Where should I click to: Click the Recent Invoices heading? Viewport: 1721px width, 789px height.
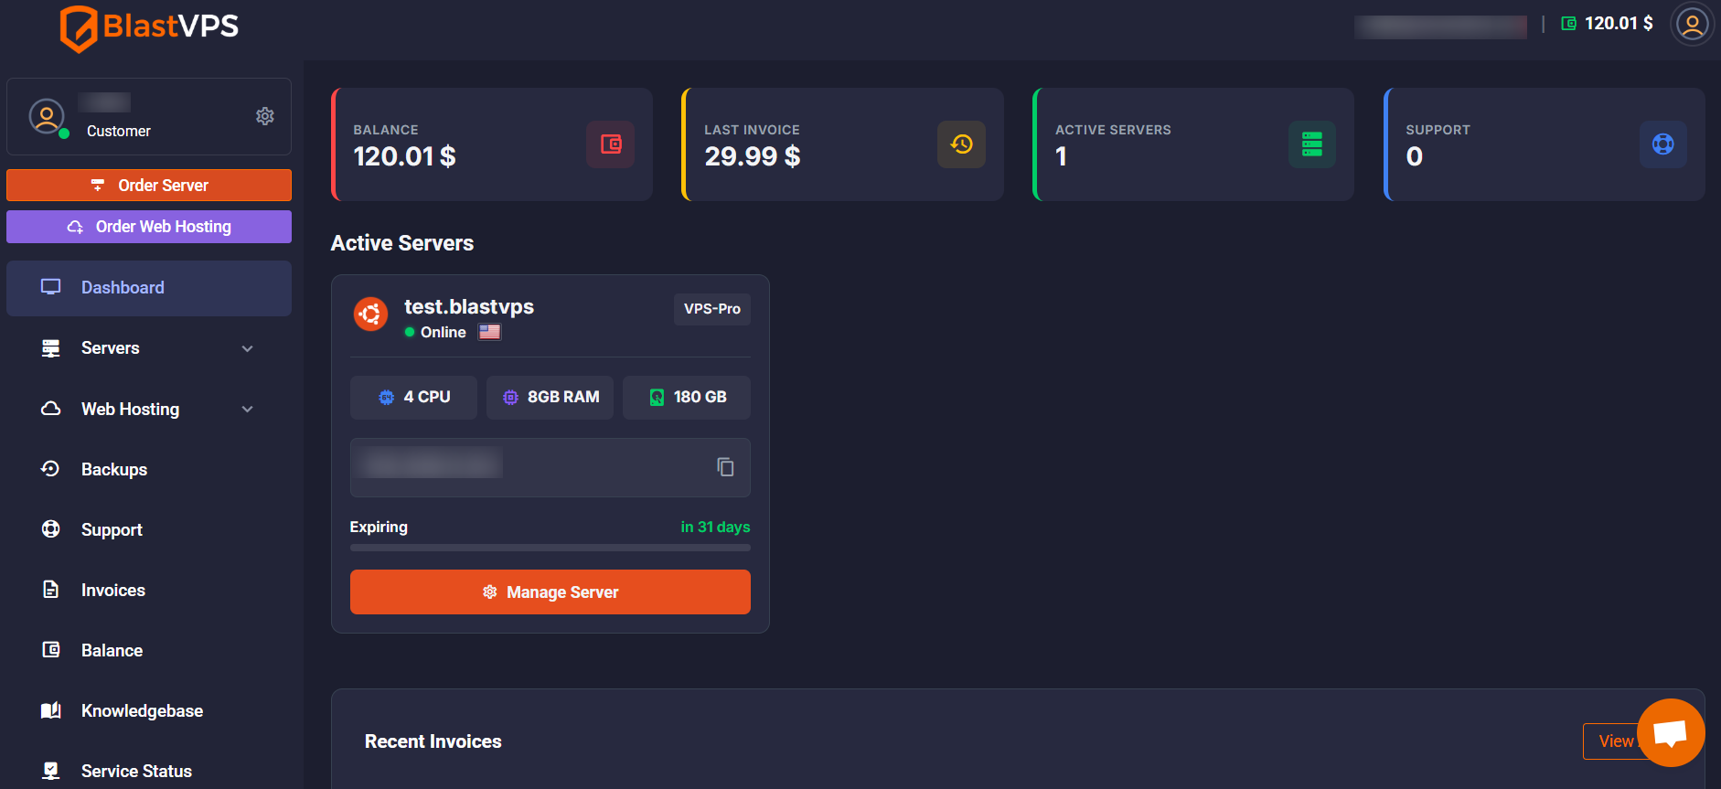click(433, 741)
